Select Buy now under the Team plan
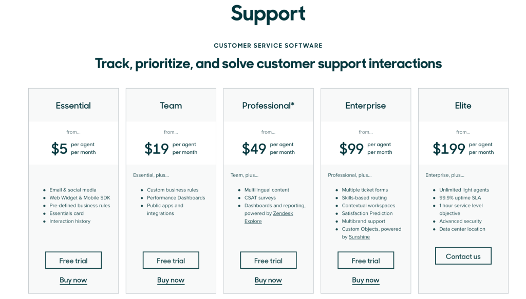 coord(171,280)
